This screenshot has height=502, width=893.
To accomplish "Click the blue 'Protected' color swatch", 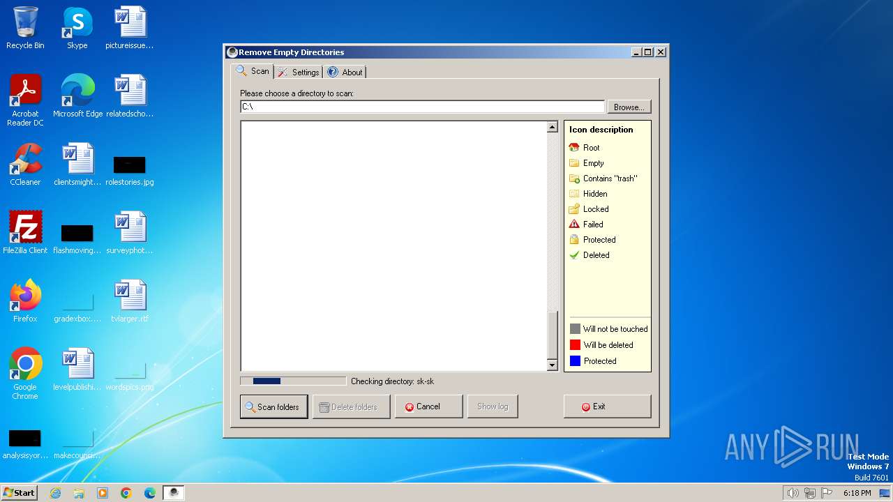I will 575,361.
